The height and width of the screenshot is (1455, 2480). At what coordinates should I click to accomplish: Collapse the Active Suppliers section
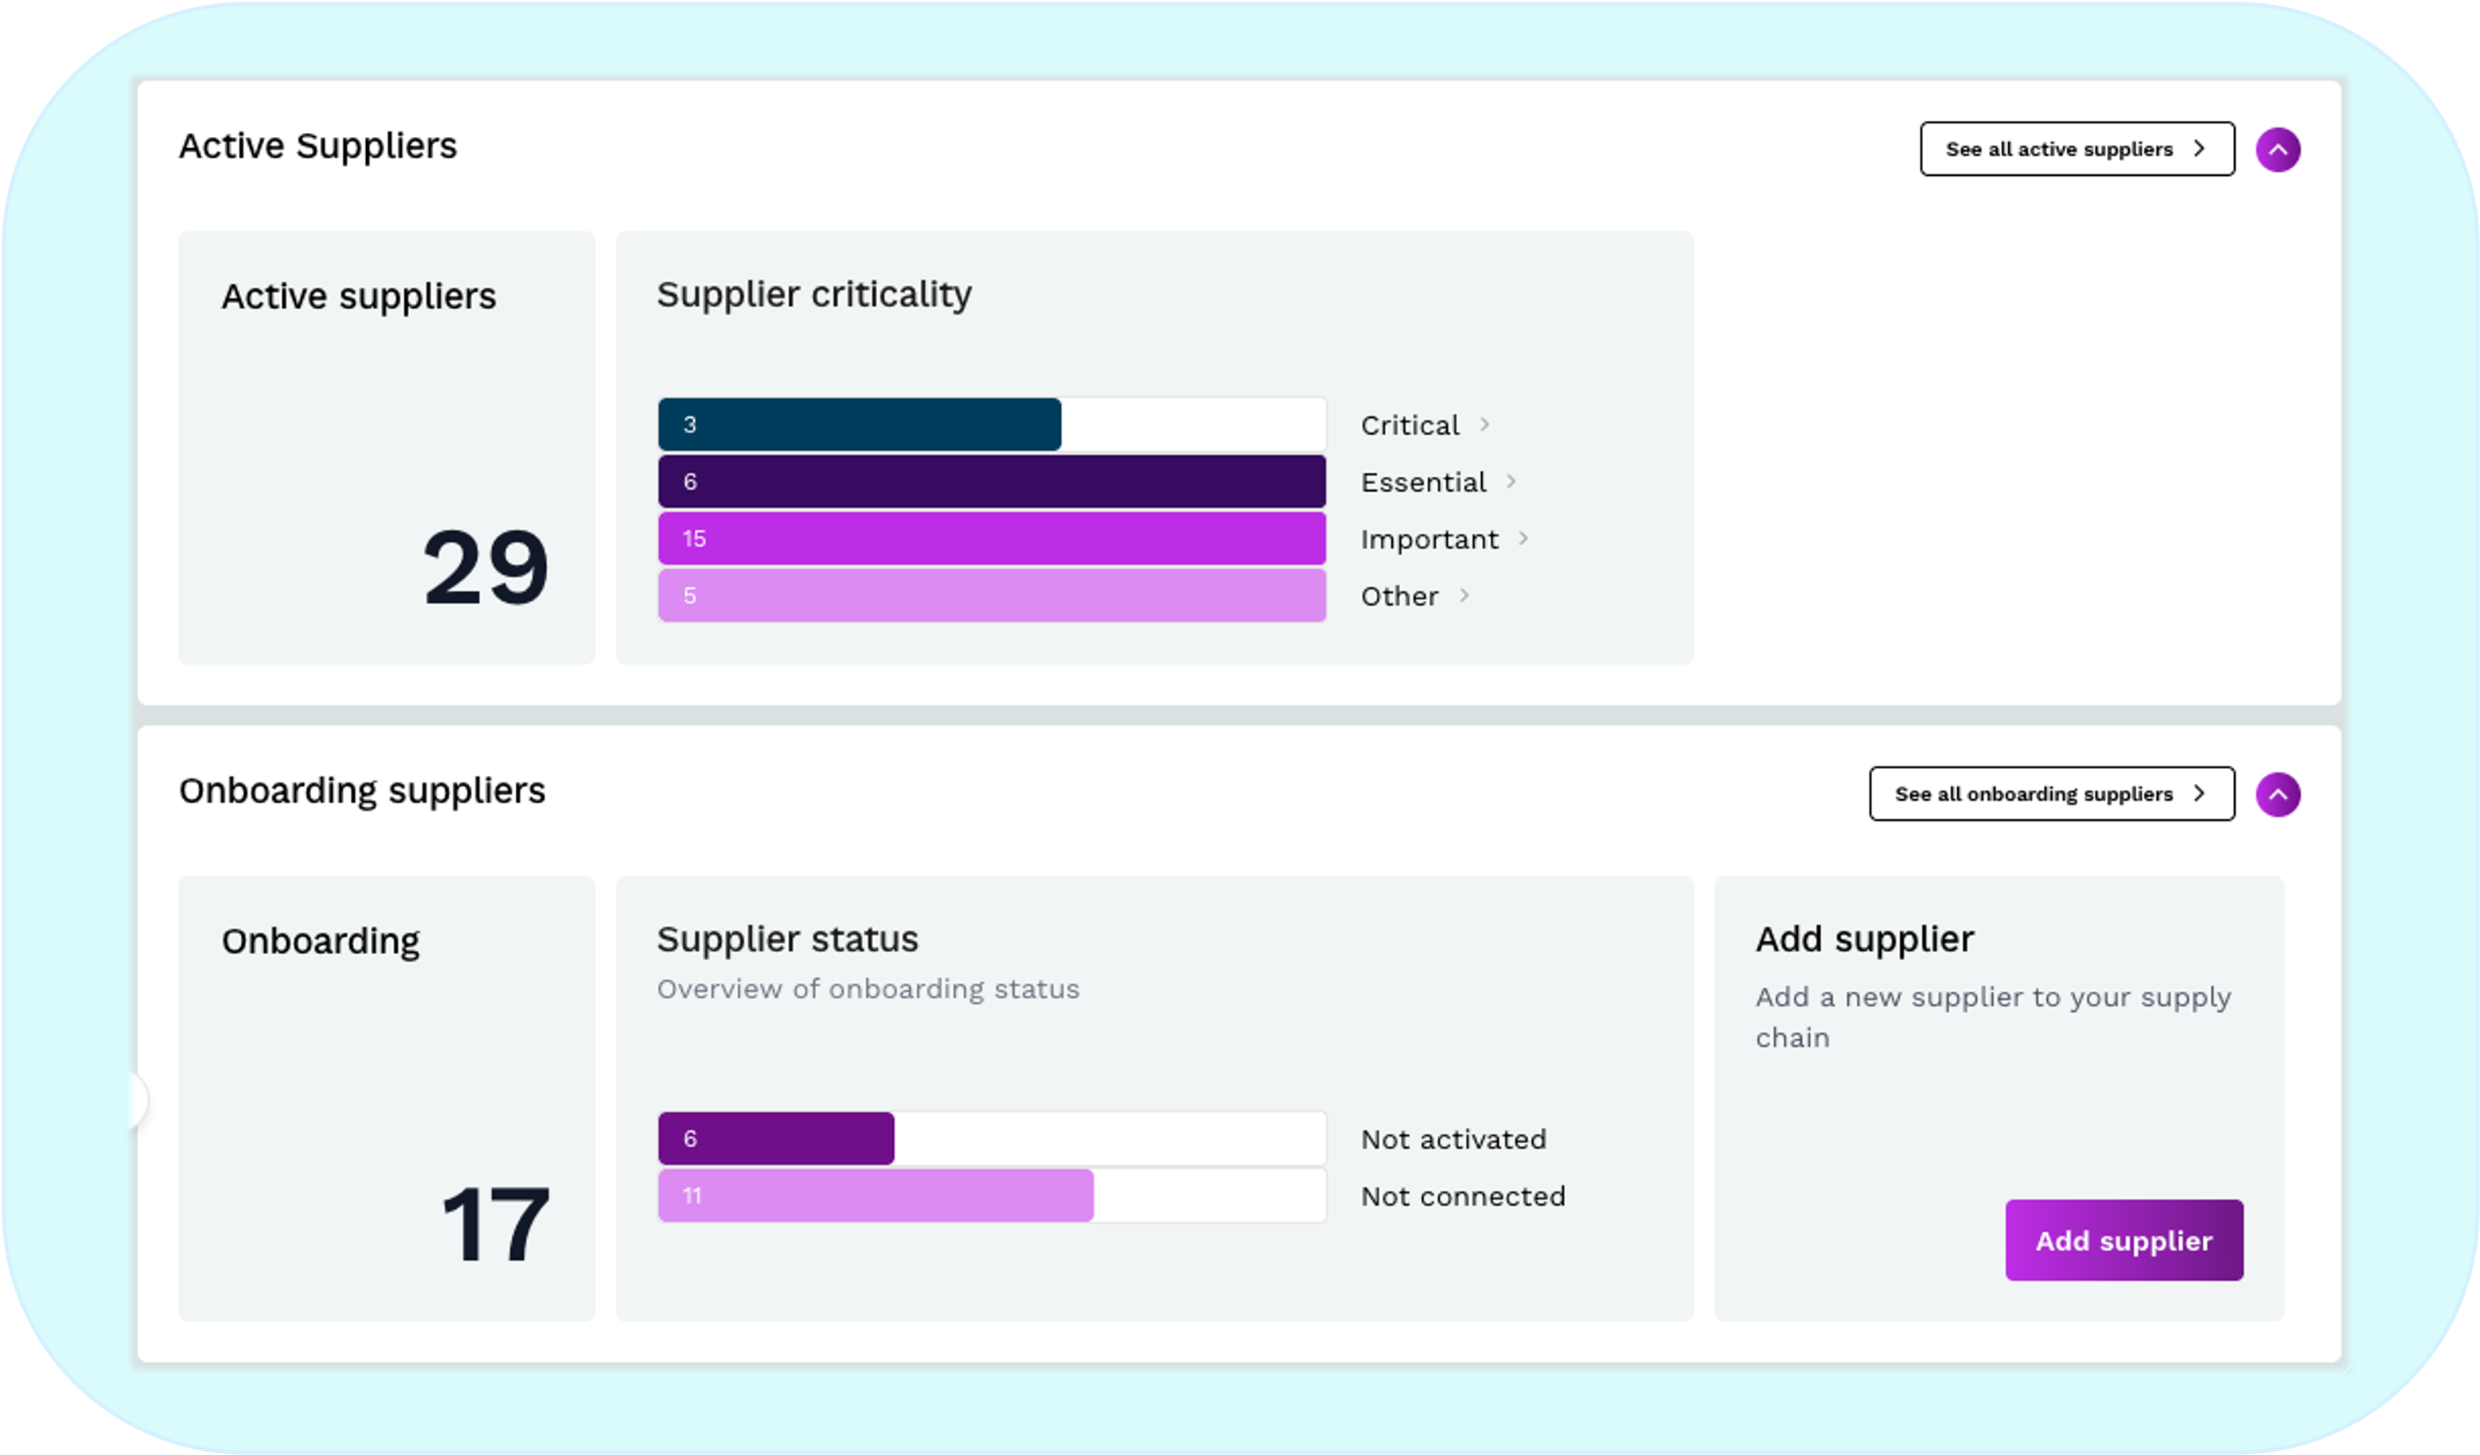[2277, 150]
